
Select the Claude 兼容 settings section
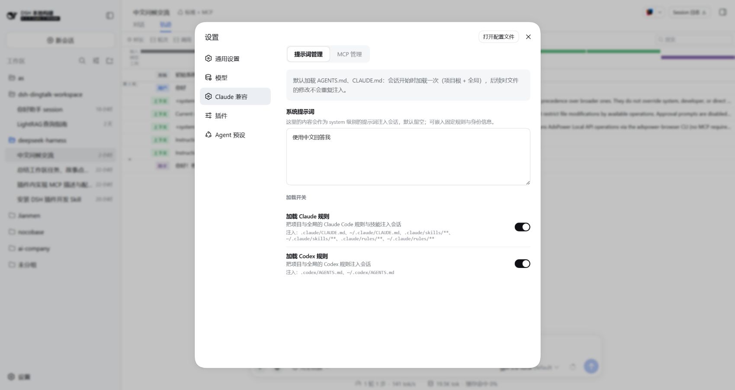[x=235, y=97]
